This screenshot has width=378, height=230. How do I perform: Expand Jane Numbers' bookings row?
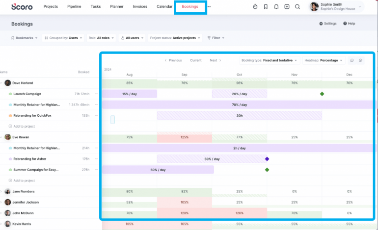point(1,191)
